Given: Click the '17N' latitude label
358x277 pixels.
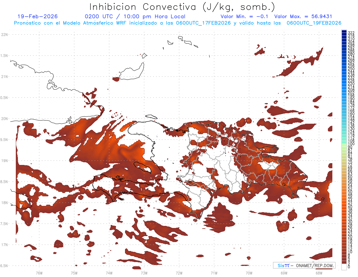Looking at the screenshot, I should point(5,245).
